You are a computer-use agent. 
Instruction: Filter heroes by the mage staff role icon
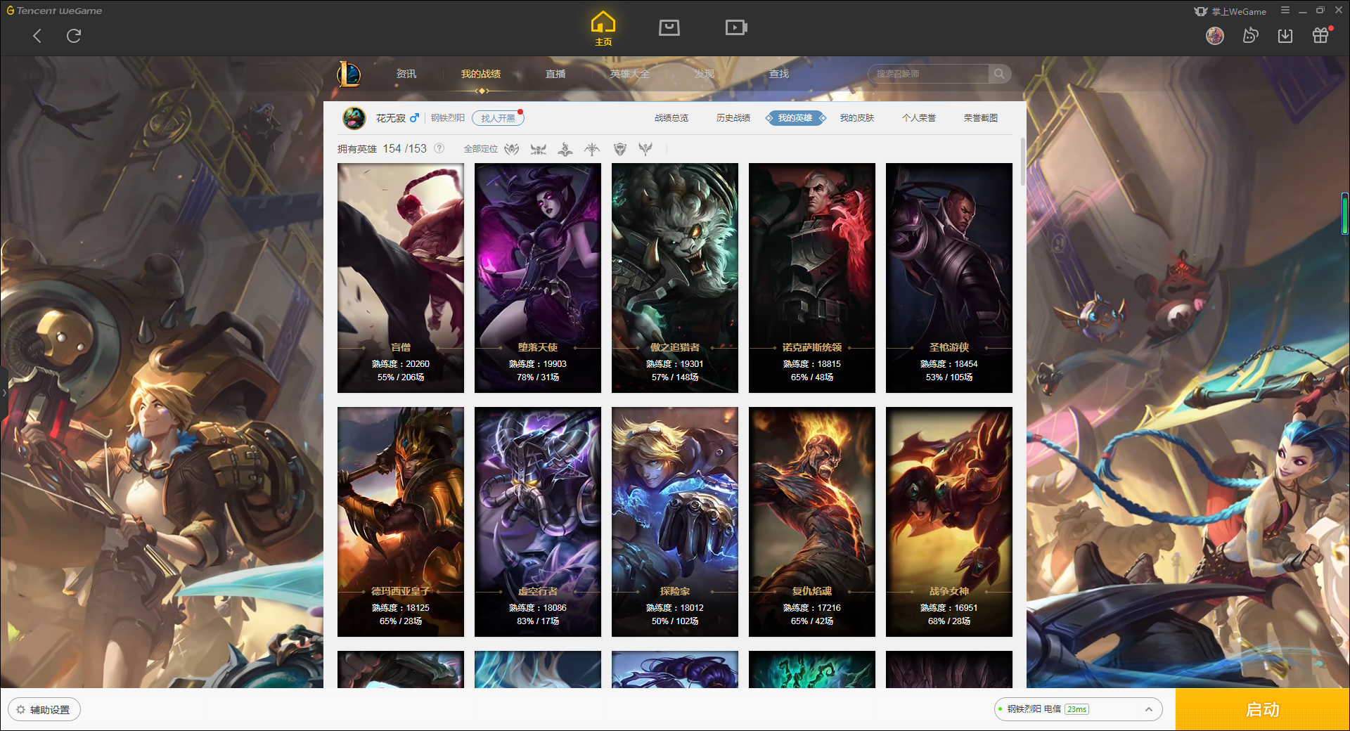565,149
